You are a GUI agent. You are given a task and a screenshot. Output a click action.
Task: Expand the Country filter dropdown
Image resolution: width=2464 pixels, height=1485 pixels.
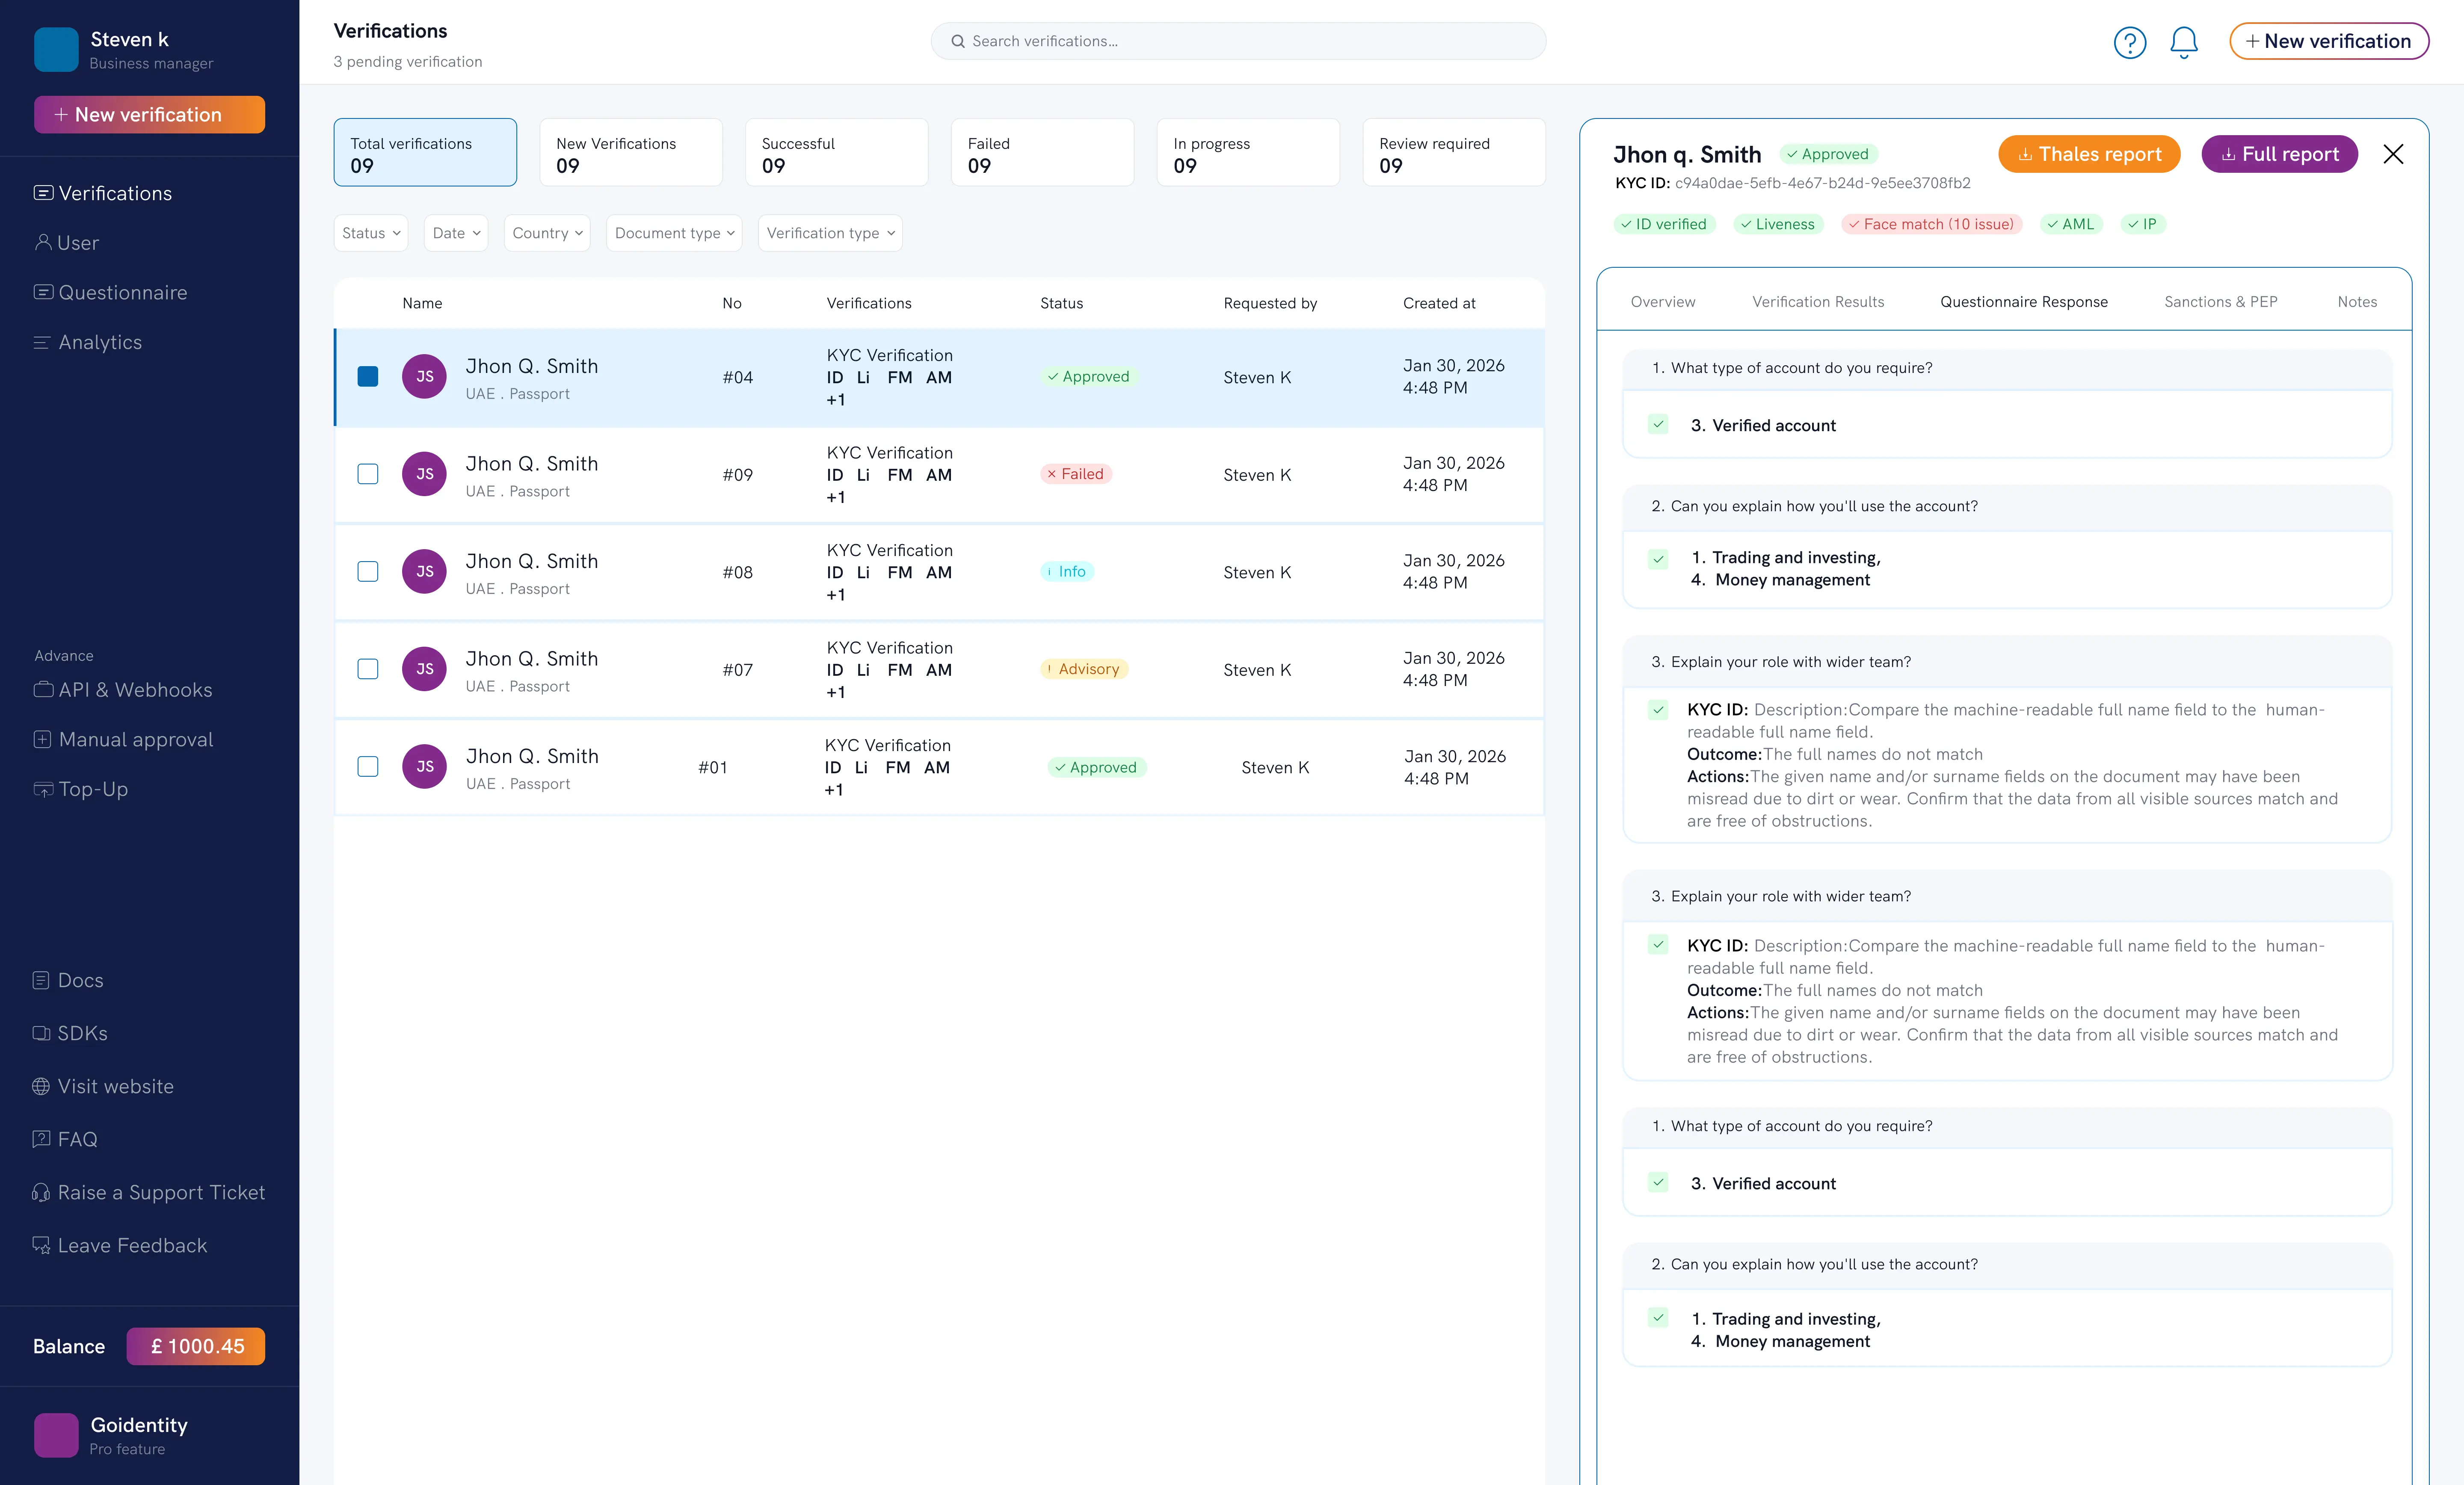(547, 233)
